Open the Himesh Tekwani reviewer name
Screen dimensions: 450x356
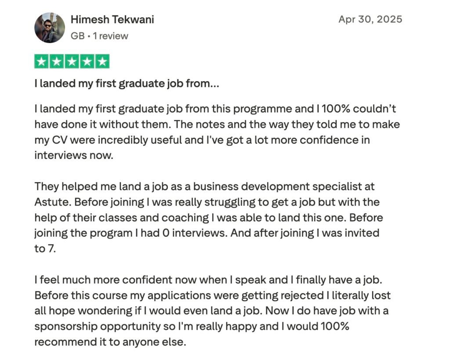pos(112,20)
